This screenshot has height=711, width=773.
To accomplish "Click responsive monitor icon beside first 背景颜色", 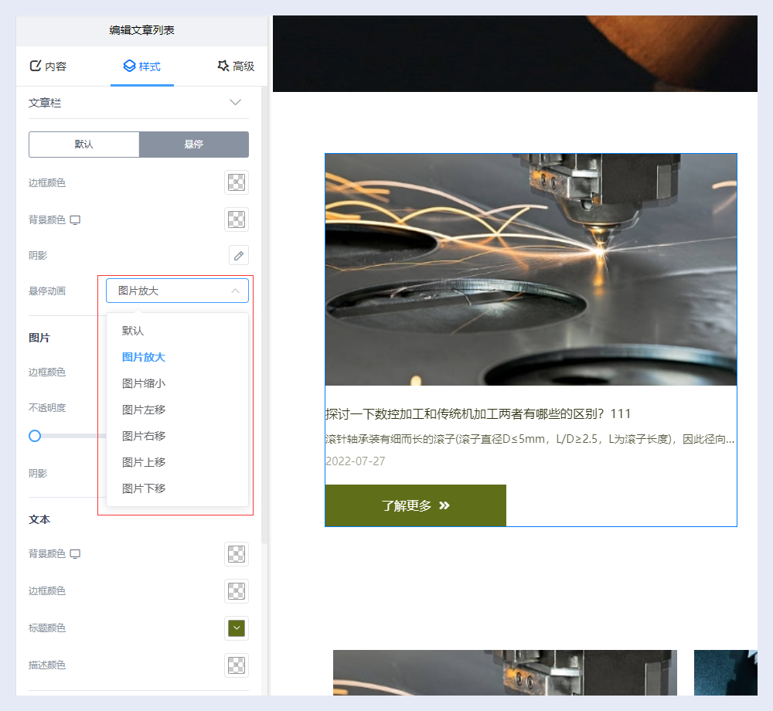I will (75, 220).
